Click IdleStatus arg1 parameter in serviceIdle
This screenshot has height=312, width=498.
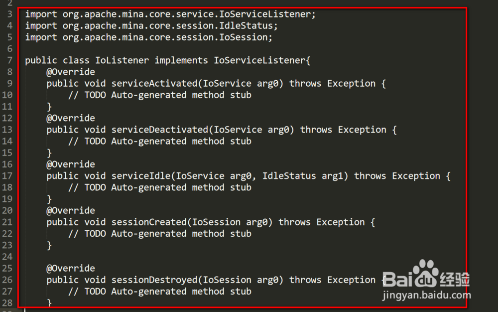click(x=303, y=176)
